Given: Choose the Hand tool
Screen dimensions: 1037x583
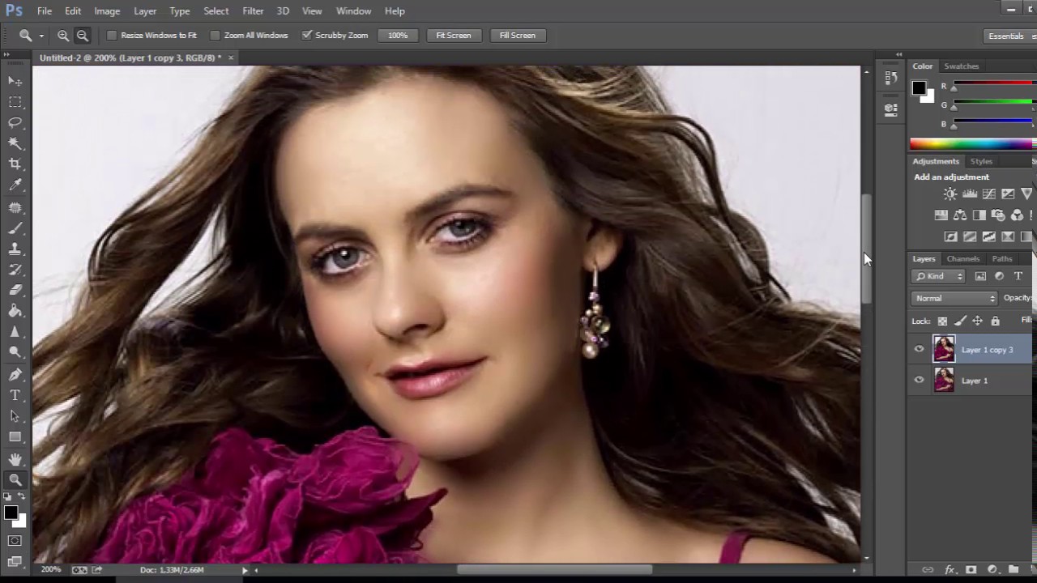Looking at the screenshot, I should click(x=15, y=459).
